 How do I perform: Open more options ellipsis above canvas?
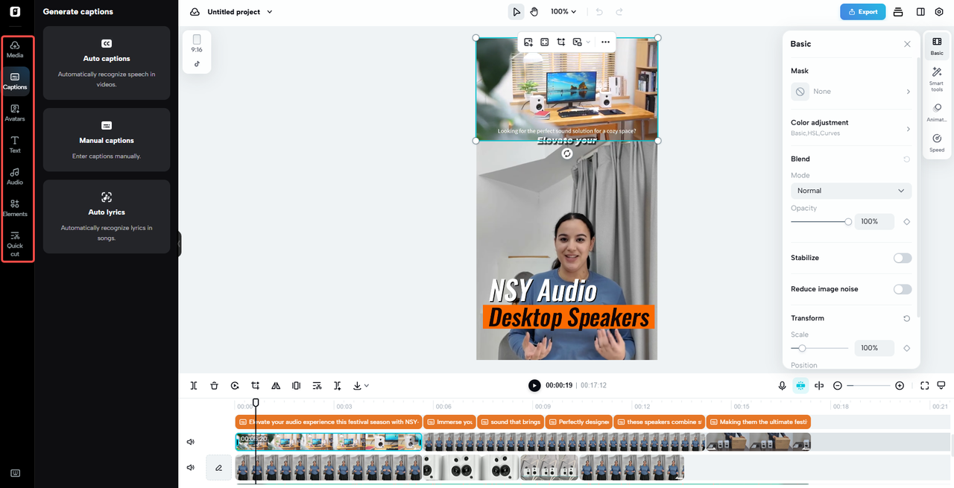[605, 42]
